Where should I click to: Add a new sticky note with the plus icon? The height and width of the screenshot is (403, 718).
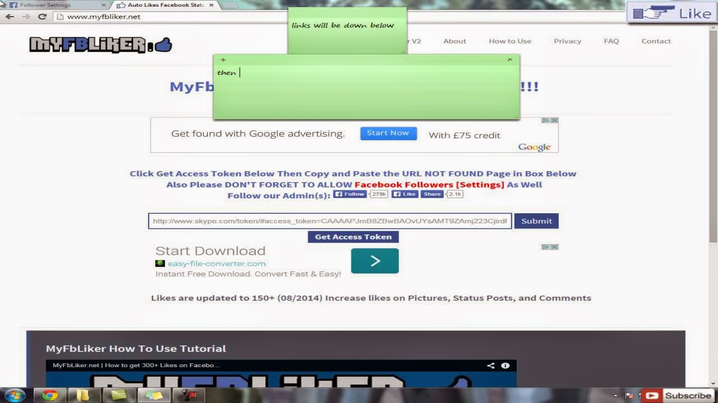pyautogui.click(x=223, y=59)
